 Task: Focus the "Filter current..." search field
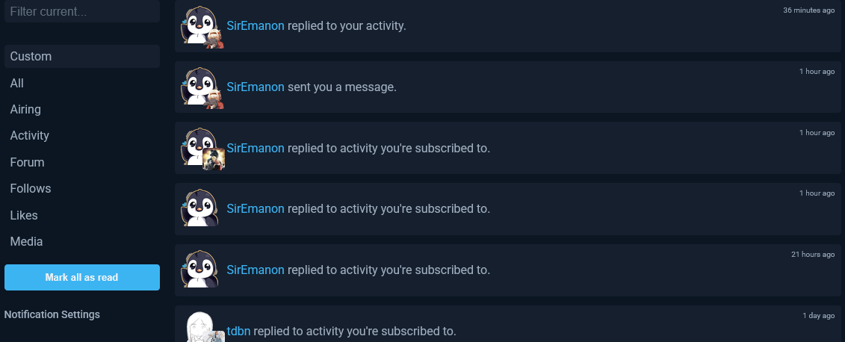coord(82,12)
